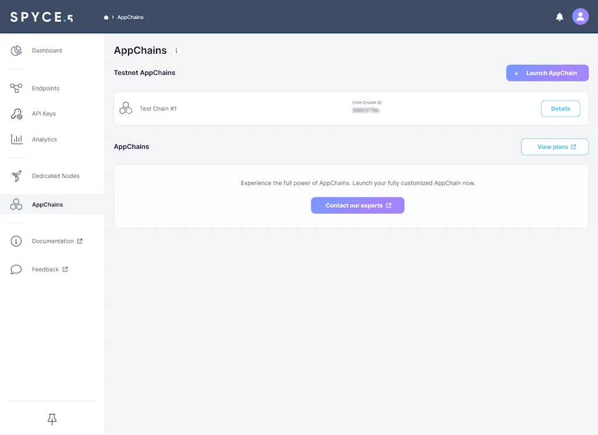
Task: Open the notification bell
Action: pyautogui.click(x=559, y=16)
